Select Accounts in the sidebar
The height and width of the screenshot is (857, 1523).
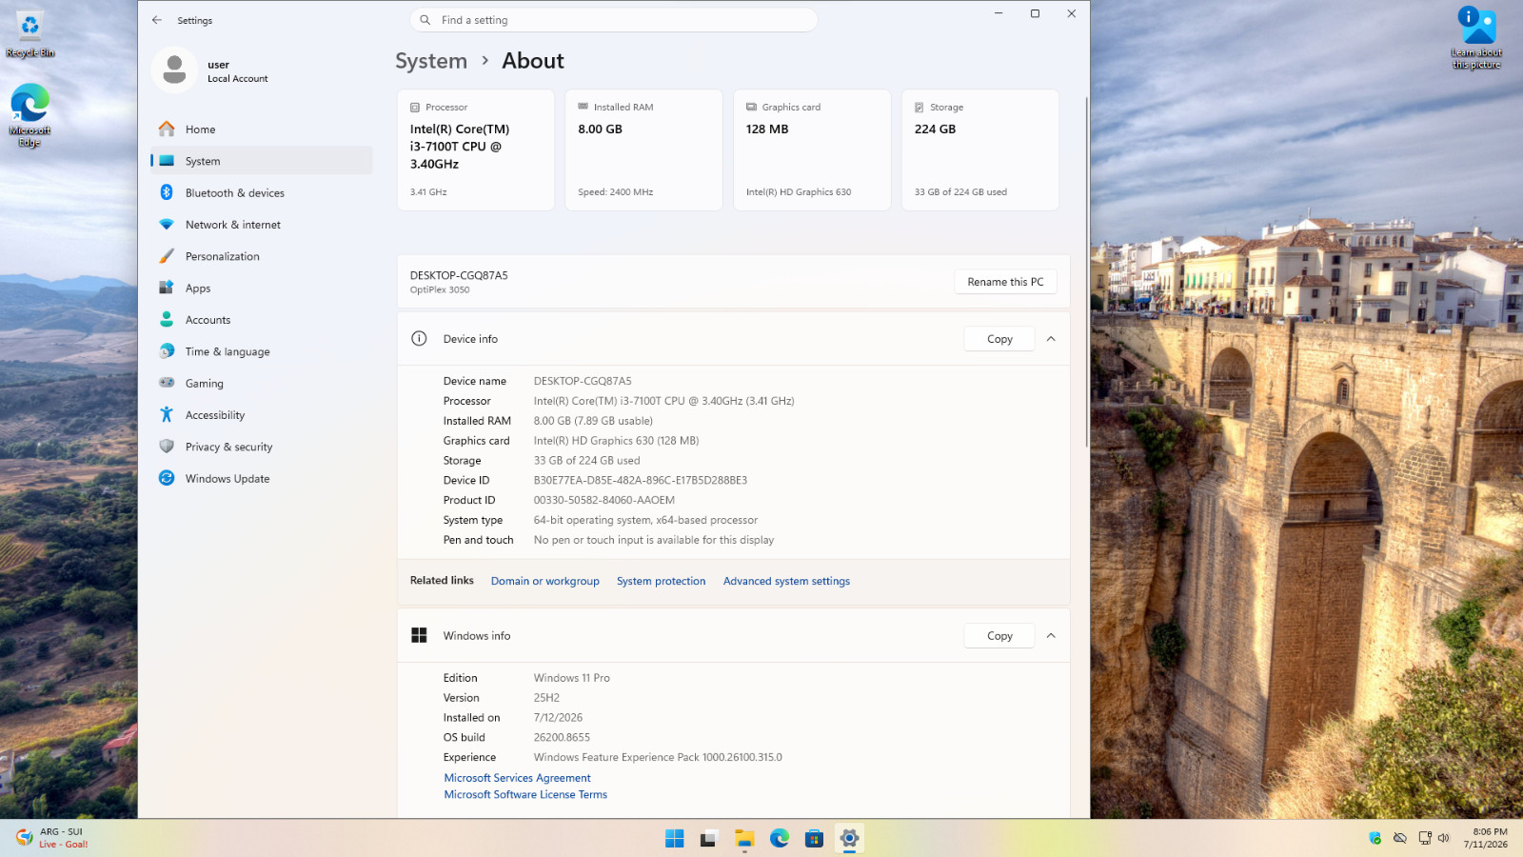(x=261, y=320)
